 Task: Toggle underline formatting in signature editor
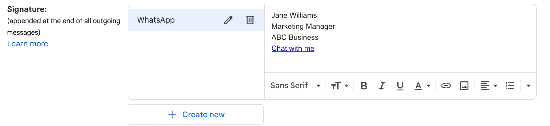pyautogui.click(x=400, y=86)
